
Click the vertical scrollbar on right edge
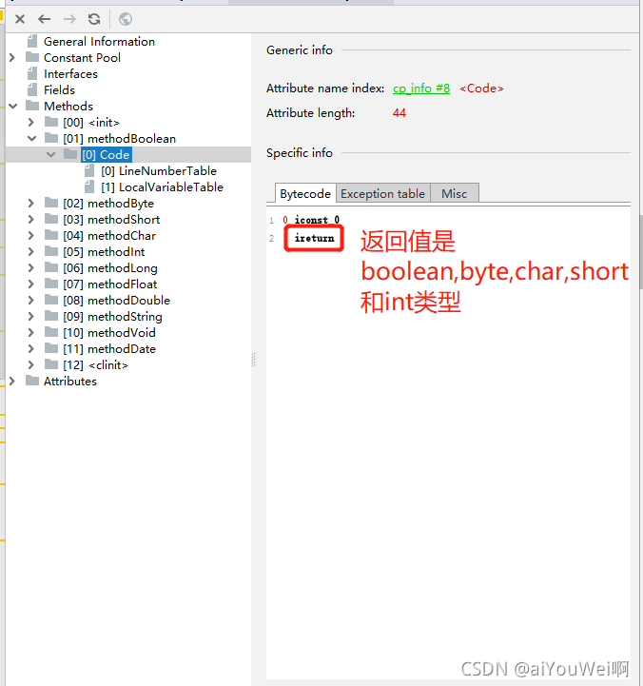641,251
